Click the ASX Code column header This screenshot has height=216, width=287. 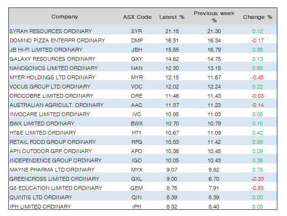(137, 17)
